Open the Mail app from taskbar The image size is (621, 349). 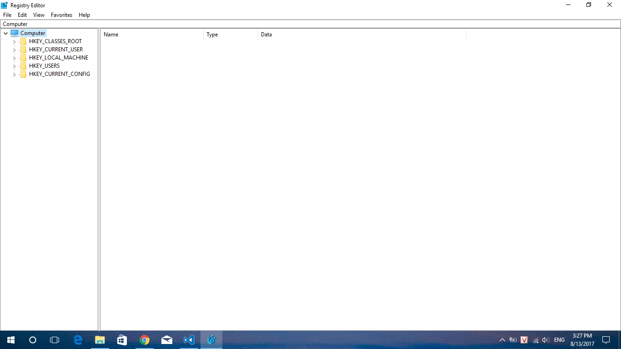(x=167, y=340)
